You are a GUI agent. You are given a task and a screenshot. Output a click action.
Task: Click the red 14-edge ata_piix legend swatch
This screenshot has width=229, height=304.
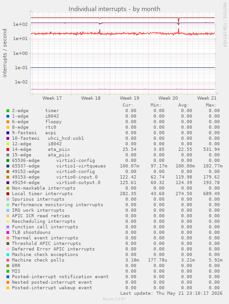coord(8,149)
